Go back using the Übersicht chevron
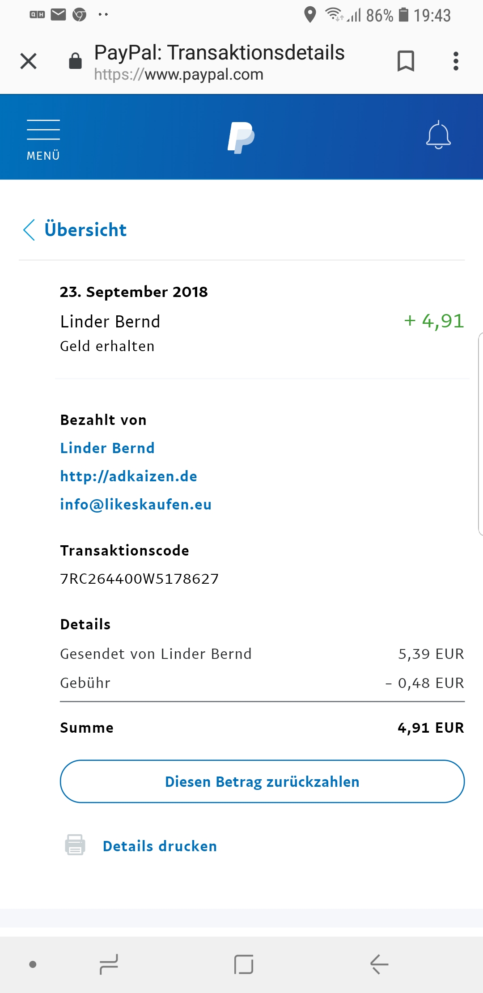 (x=30, y=230)
